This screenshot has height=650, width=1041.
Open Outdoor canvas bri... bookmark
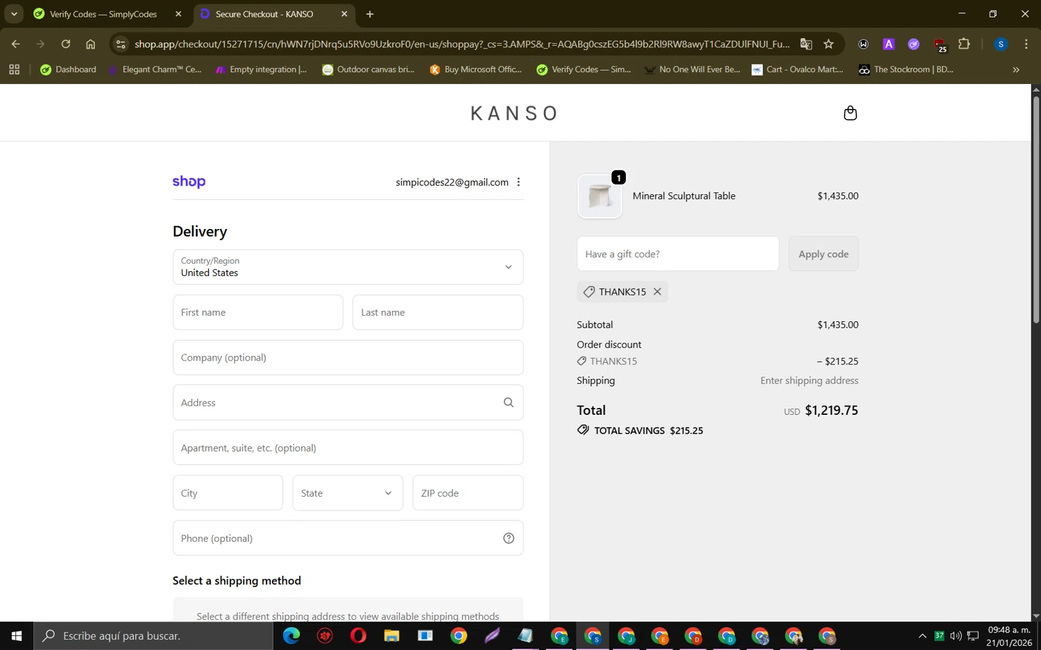[369, 69]
